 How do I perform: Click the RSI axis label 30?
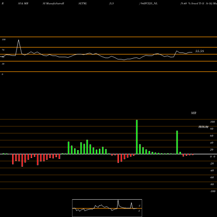(x=3, y=64)
